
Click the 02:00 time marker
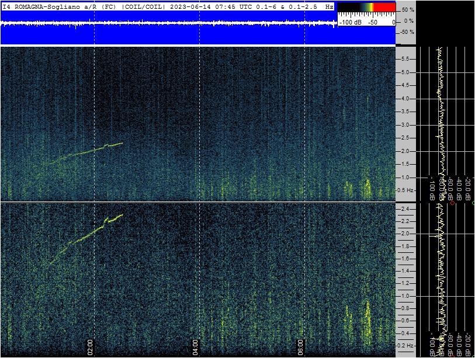click(x=90, y=347)
